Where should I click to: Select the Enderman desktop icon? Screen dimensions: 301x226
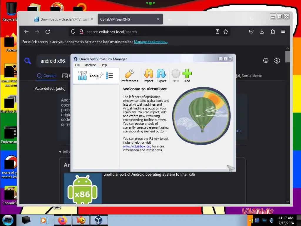click(x=9, y=134)
